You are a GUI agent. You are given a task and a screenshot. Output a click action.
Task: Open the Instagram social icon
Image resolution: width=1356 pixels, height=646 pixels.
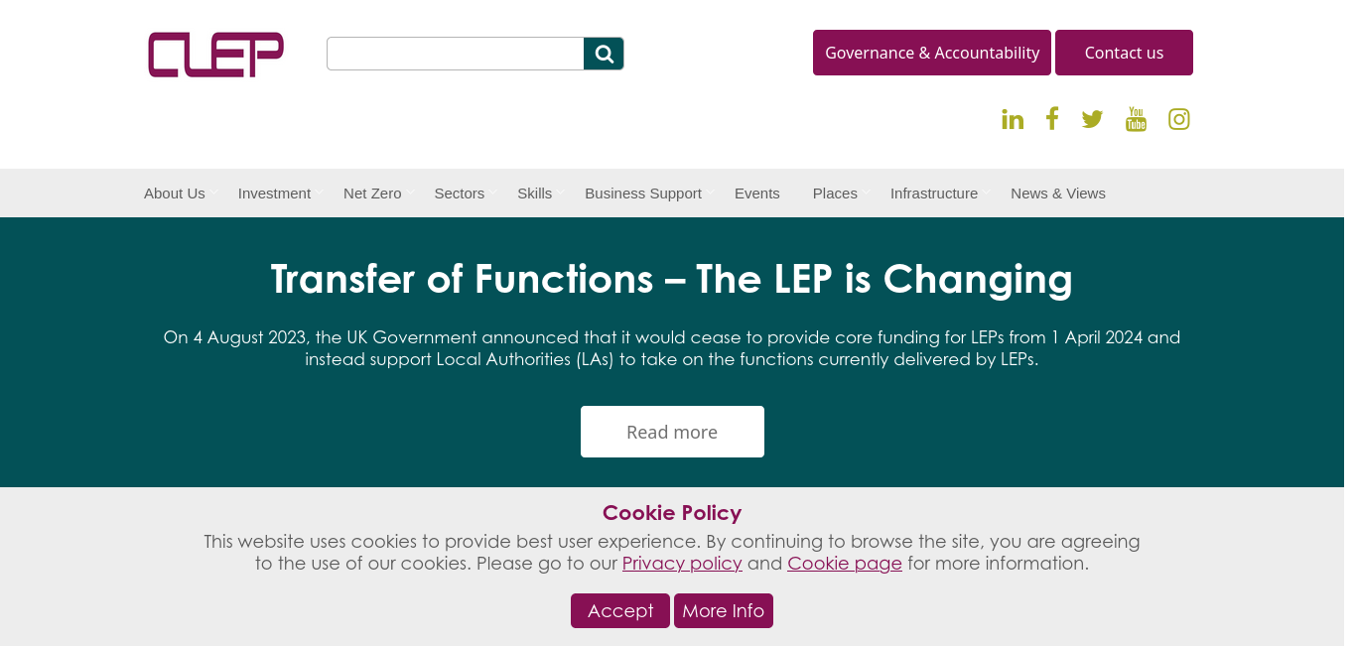pyautogui.click(x=1179, y=119)
